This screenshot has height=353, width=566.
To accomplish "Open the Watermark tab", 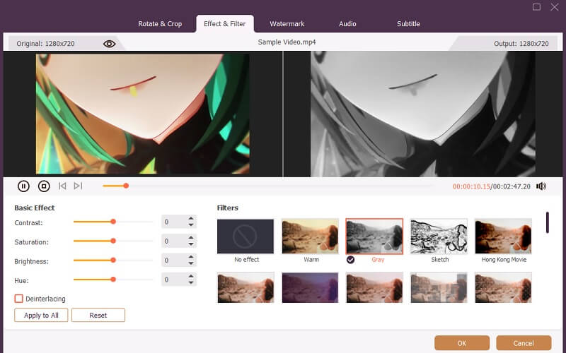I will point(287,24).
